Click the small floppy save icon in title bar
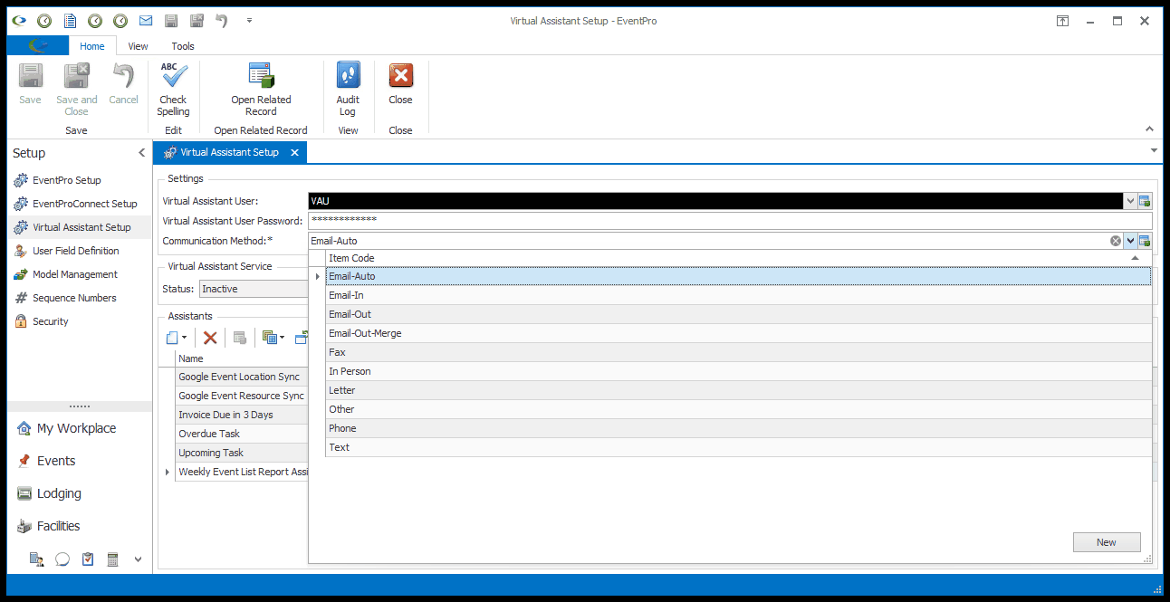 point(171,20)
